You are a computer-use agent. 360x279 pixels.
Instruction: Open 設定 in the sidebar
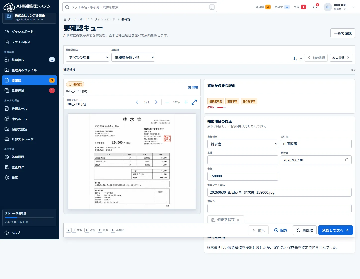click(29, 177)
